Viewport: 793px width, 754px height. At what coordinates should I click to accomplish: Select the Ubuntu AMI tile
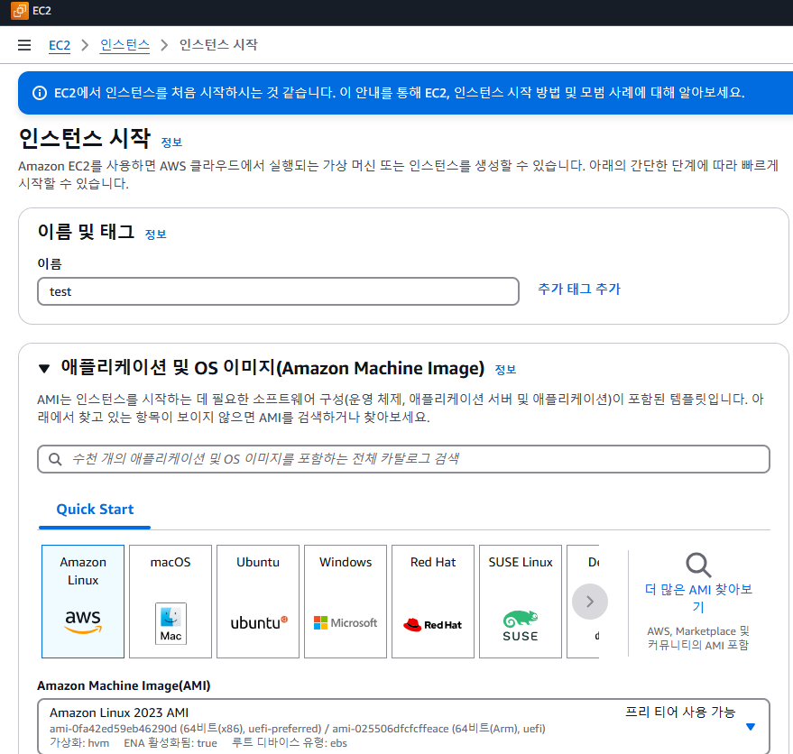coord(258,602)
